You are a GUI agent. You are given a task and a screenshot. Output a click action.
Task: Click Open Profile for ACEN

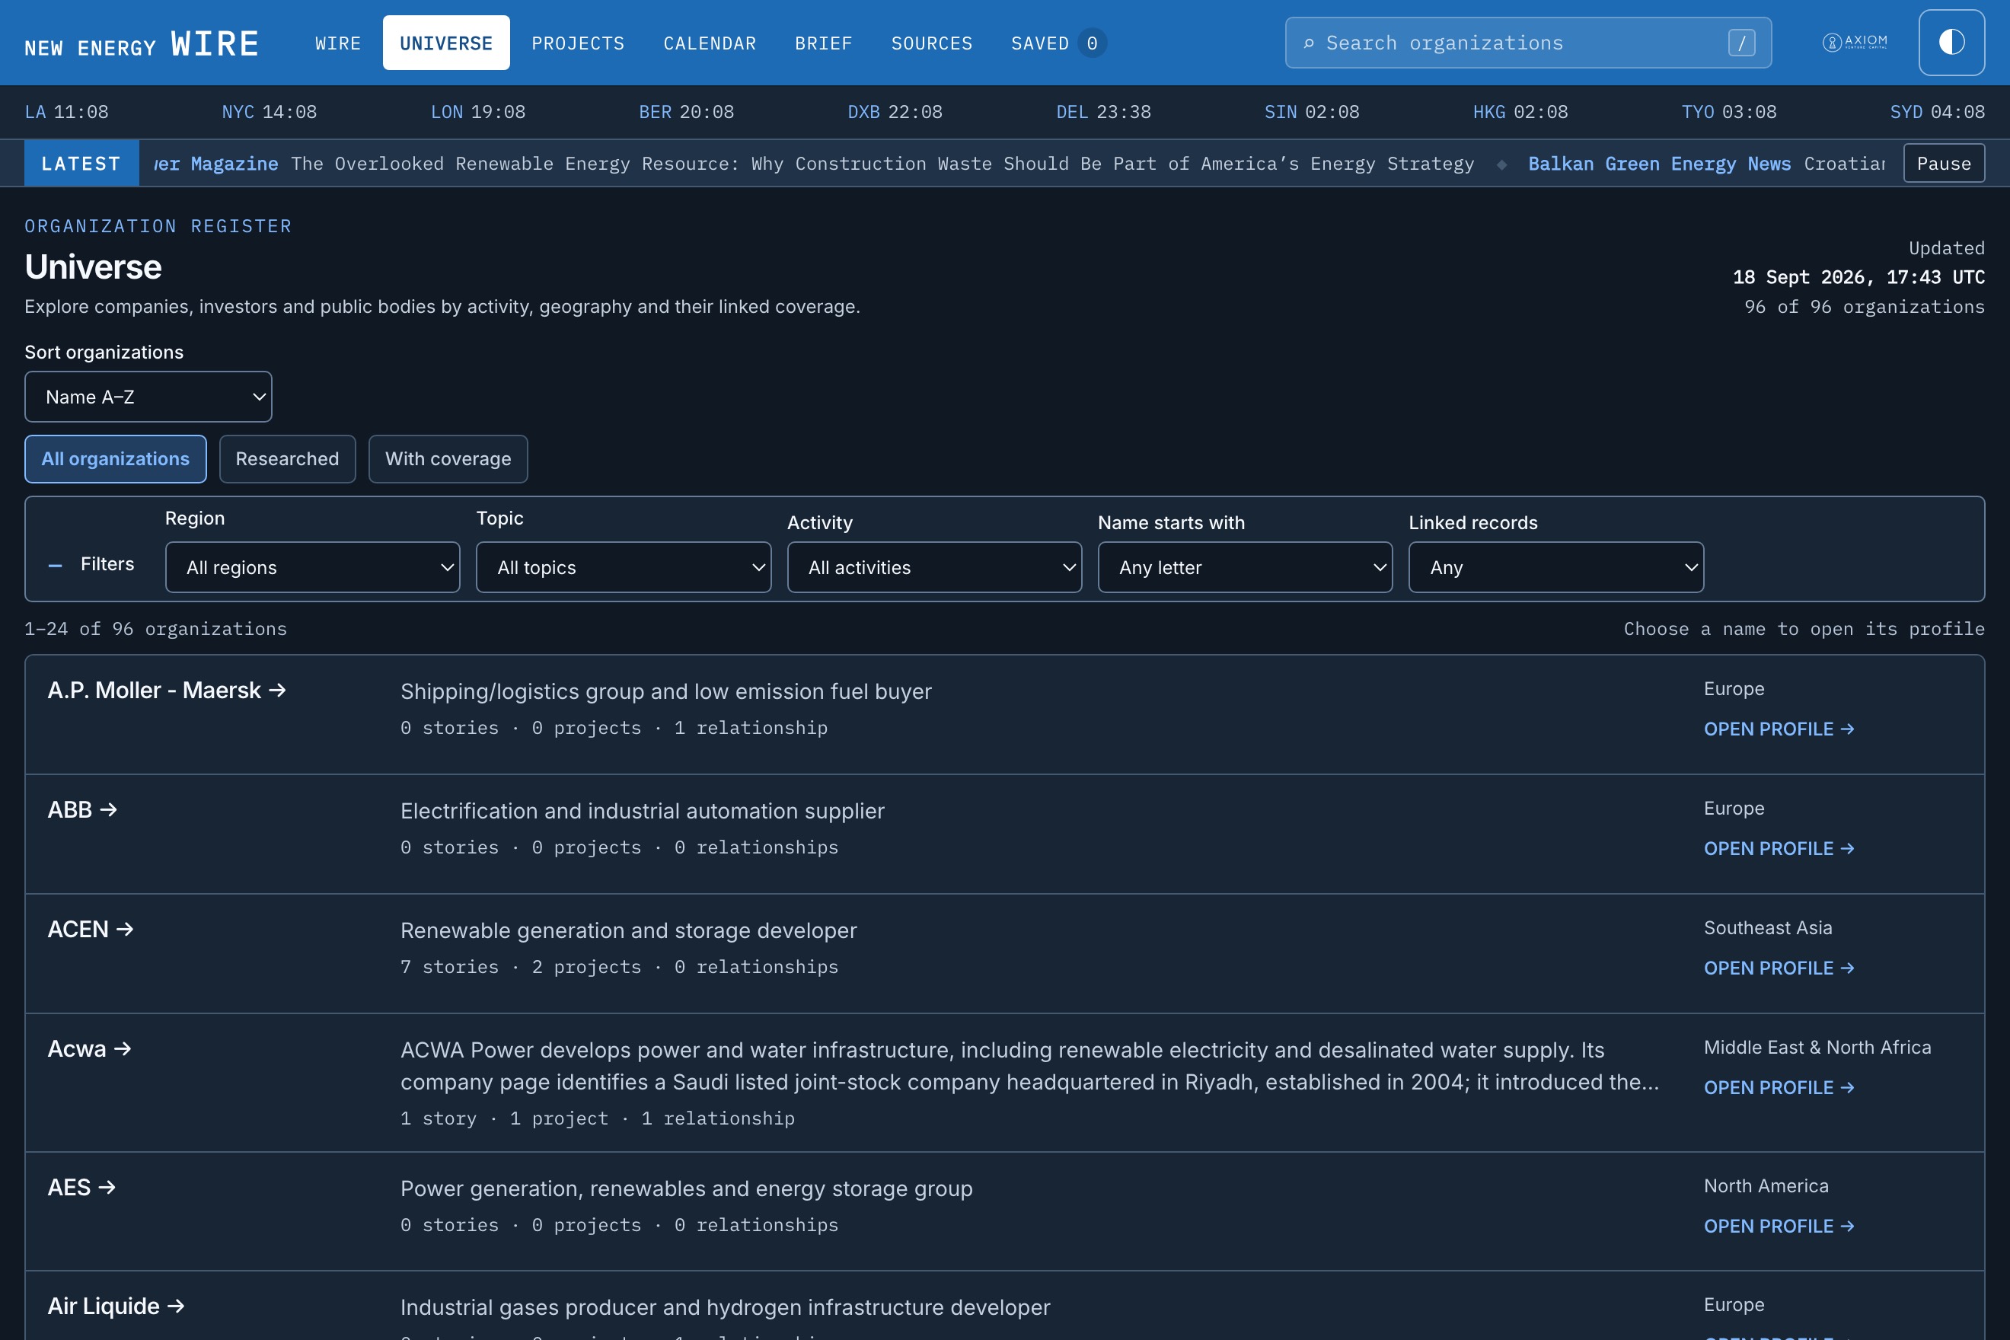click(x=1779, y=968)
